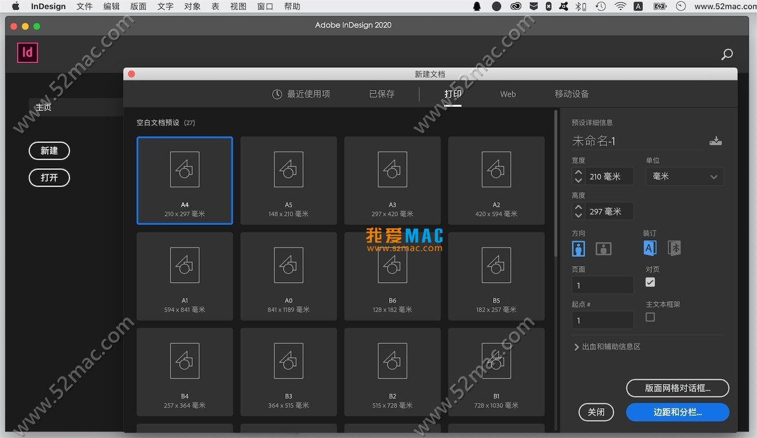Screen dimensions: 757x438
Task: Click the 宽度 field showing 210 毫米
Action: (x=610, y=177)
